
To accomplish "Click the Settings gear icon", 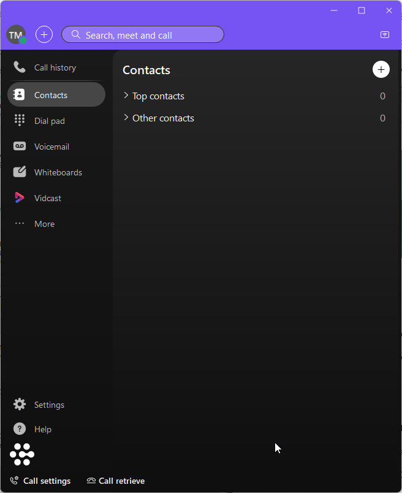I will click(20, 404).
